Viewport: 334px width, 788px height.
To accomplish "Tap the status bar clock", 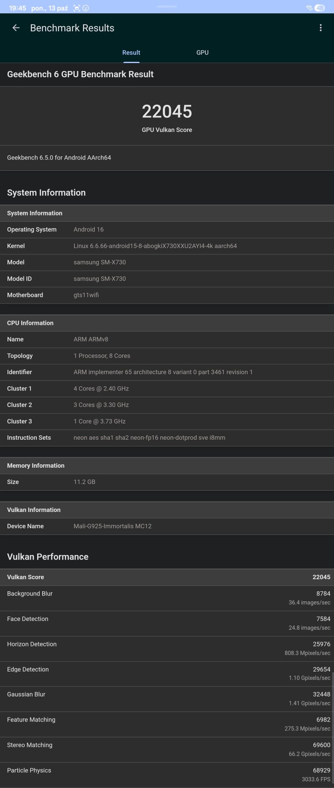I will pyautogui.click(x=18, y=8).
